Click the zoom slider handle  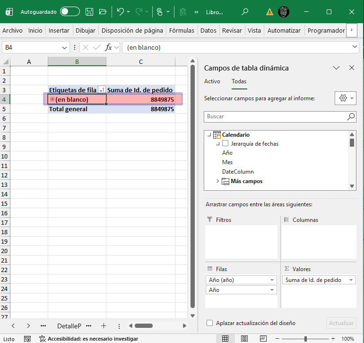coord(305,339)
